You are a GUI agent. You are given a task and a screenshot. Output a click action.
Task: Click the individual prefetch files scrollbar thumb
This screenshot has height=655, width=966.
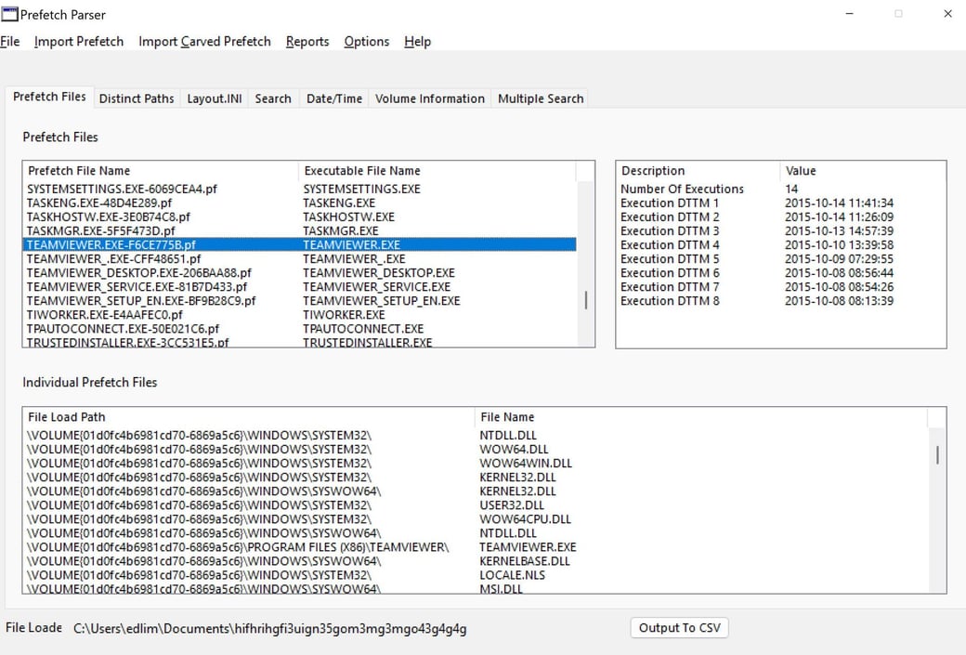pos(937,455)
